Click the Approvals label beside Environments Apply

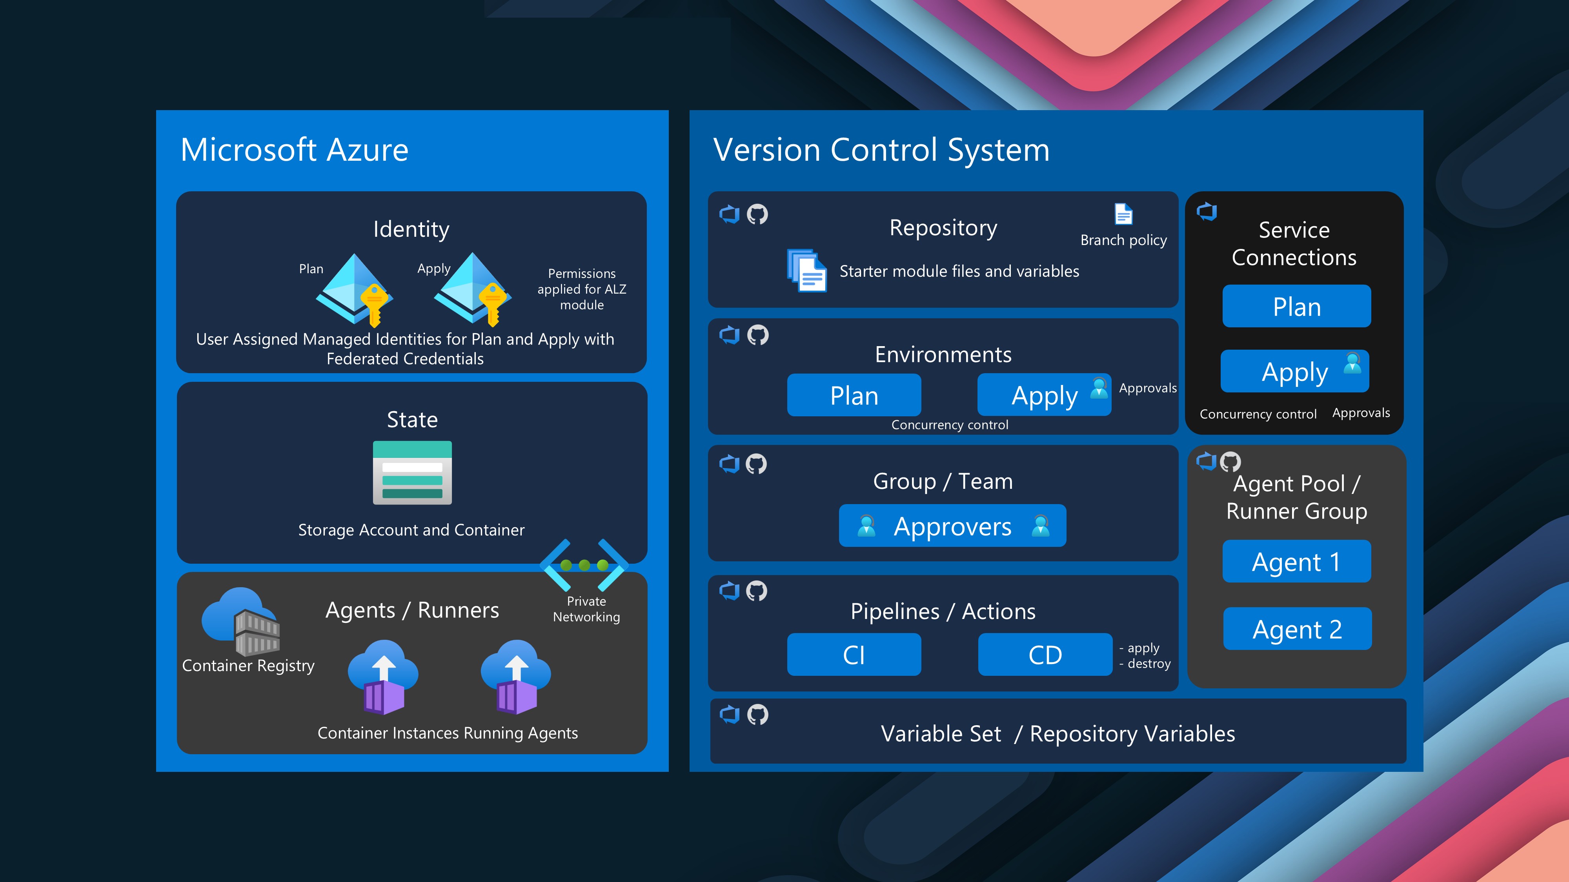[1148, 388]
